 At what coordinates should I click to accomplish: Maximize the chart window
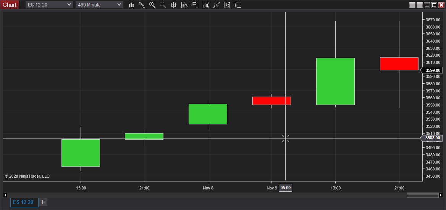pyautogui.click(x=434, y=5)
